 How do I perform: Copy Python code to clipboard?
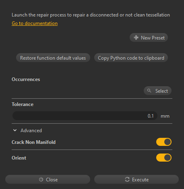(x=131, y=58)
